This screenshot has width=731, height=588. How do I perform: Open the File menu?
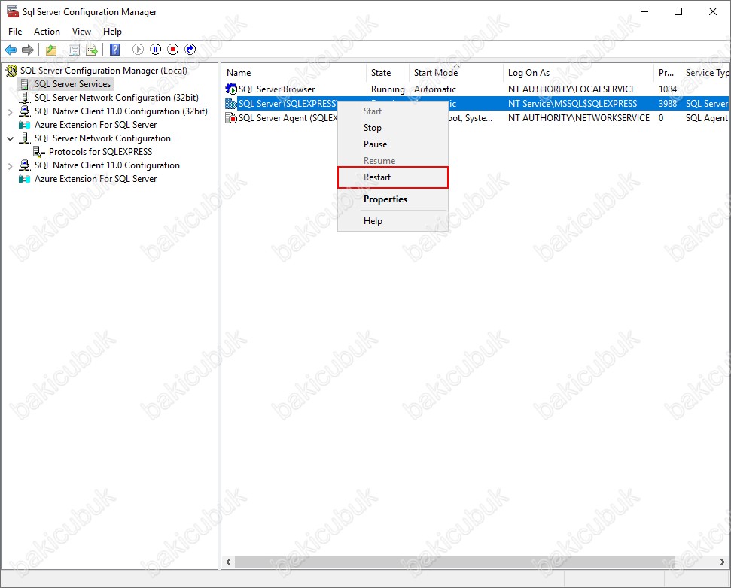pyautogui.click(x=15, y=31)
